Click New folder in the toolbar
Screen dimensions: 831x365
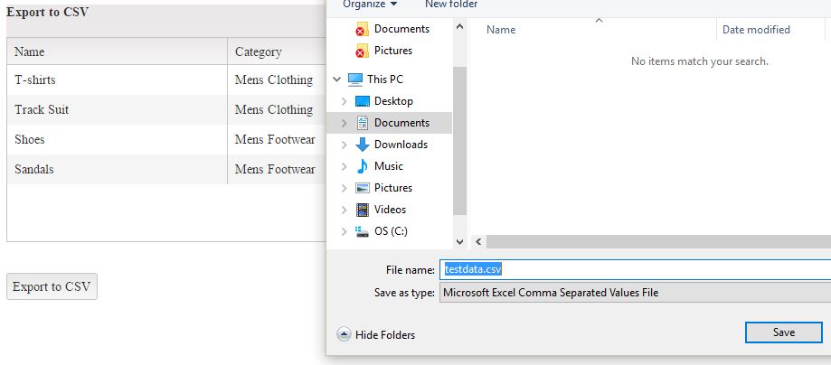[451, 5]
